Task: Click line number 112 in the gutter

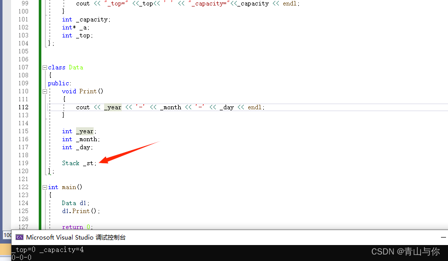Action: pyautogui.click(x=24, y=107)
